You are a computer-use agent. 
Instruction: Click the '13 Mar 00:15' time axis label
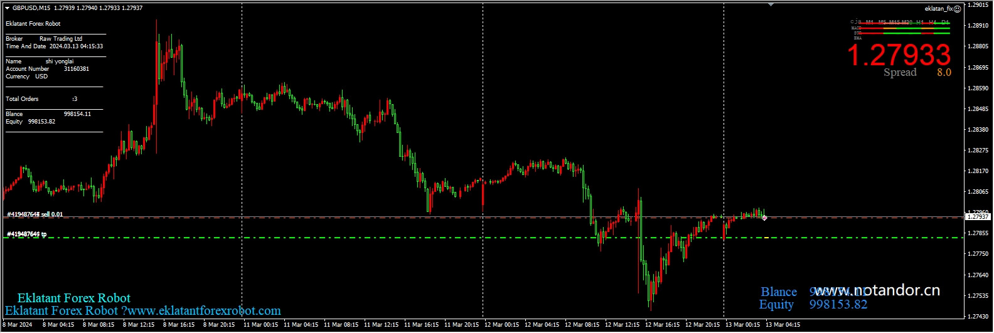(742, 325)
